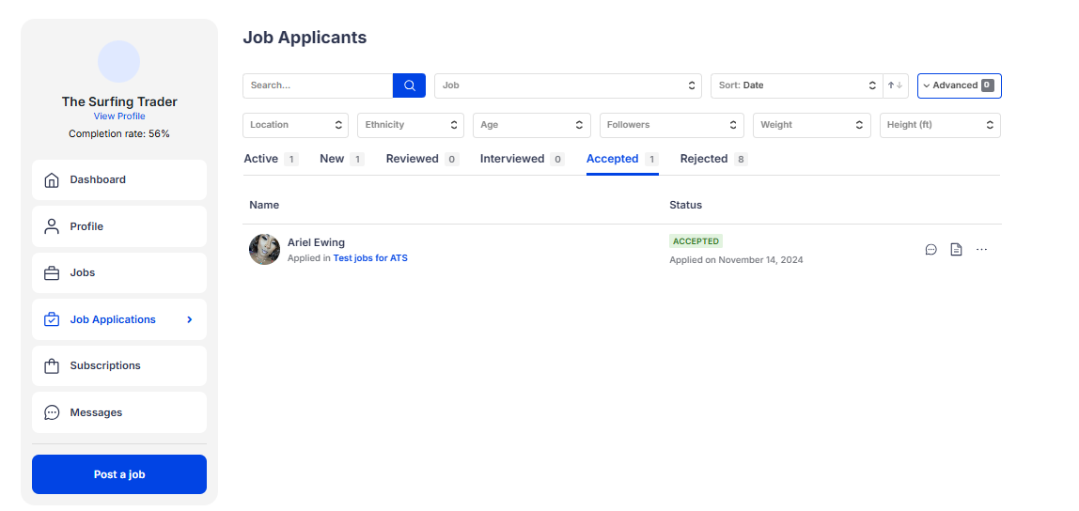Open the View Profile link

(119, 116)
